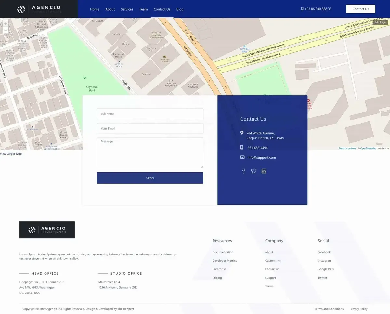Open the Services menu item
The width and height of the screenshot is (390, 314).
[127, 9]
